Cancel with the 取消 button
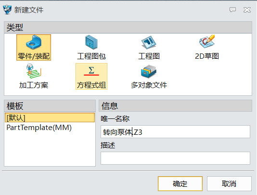257x195 pixels. tap(229, 183)
